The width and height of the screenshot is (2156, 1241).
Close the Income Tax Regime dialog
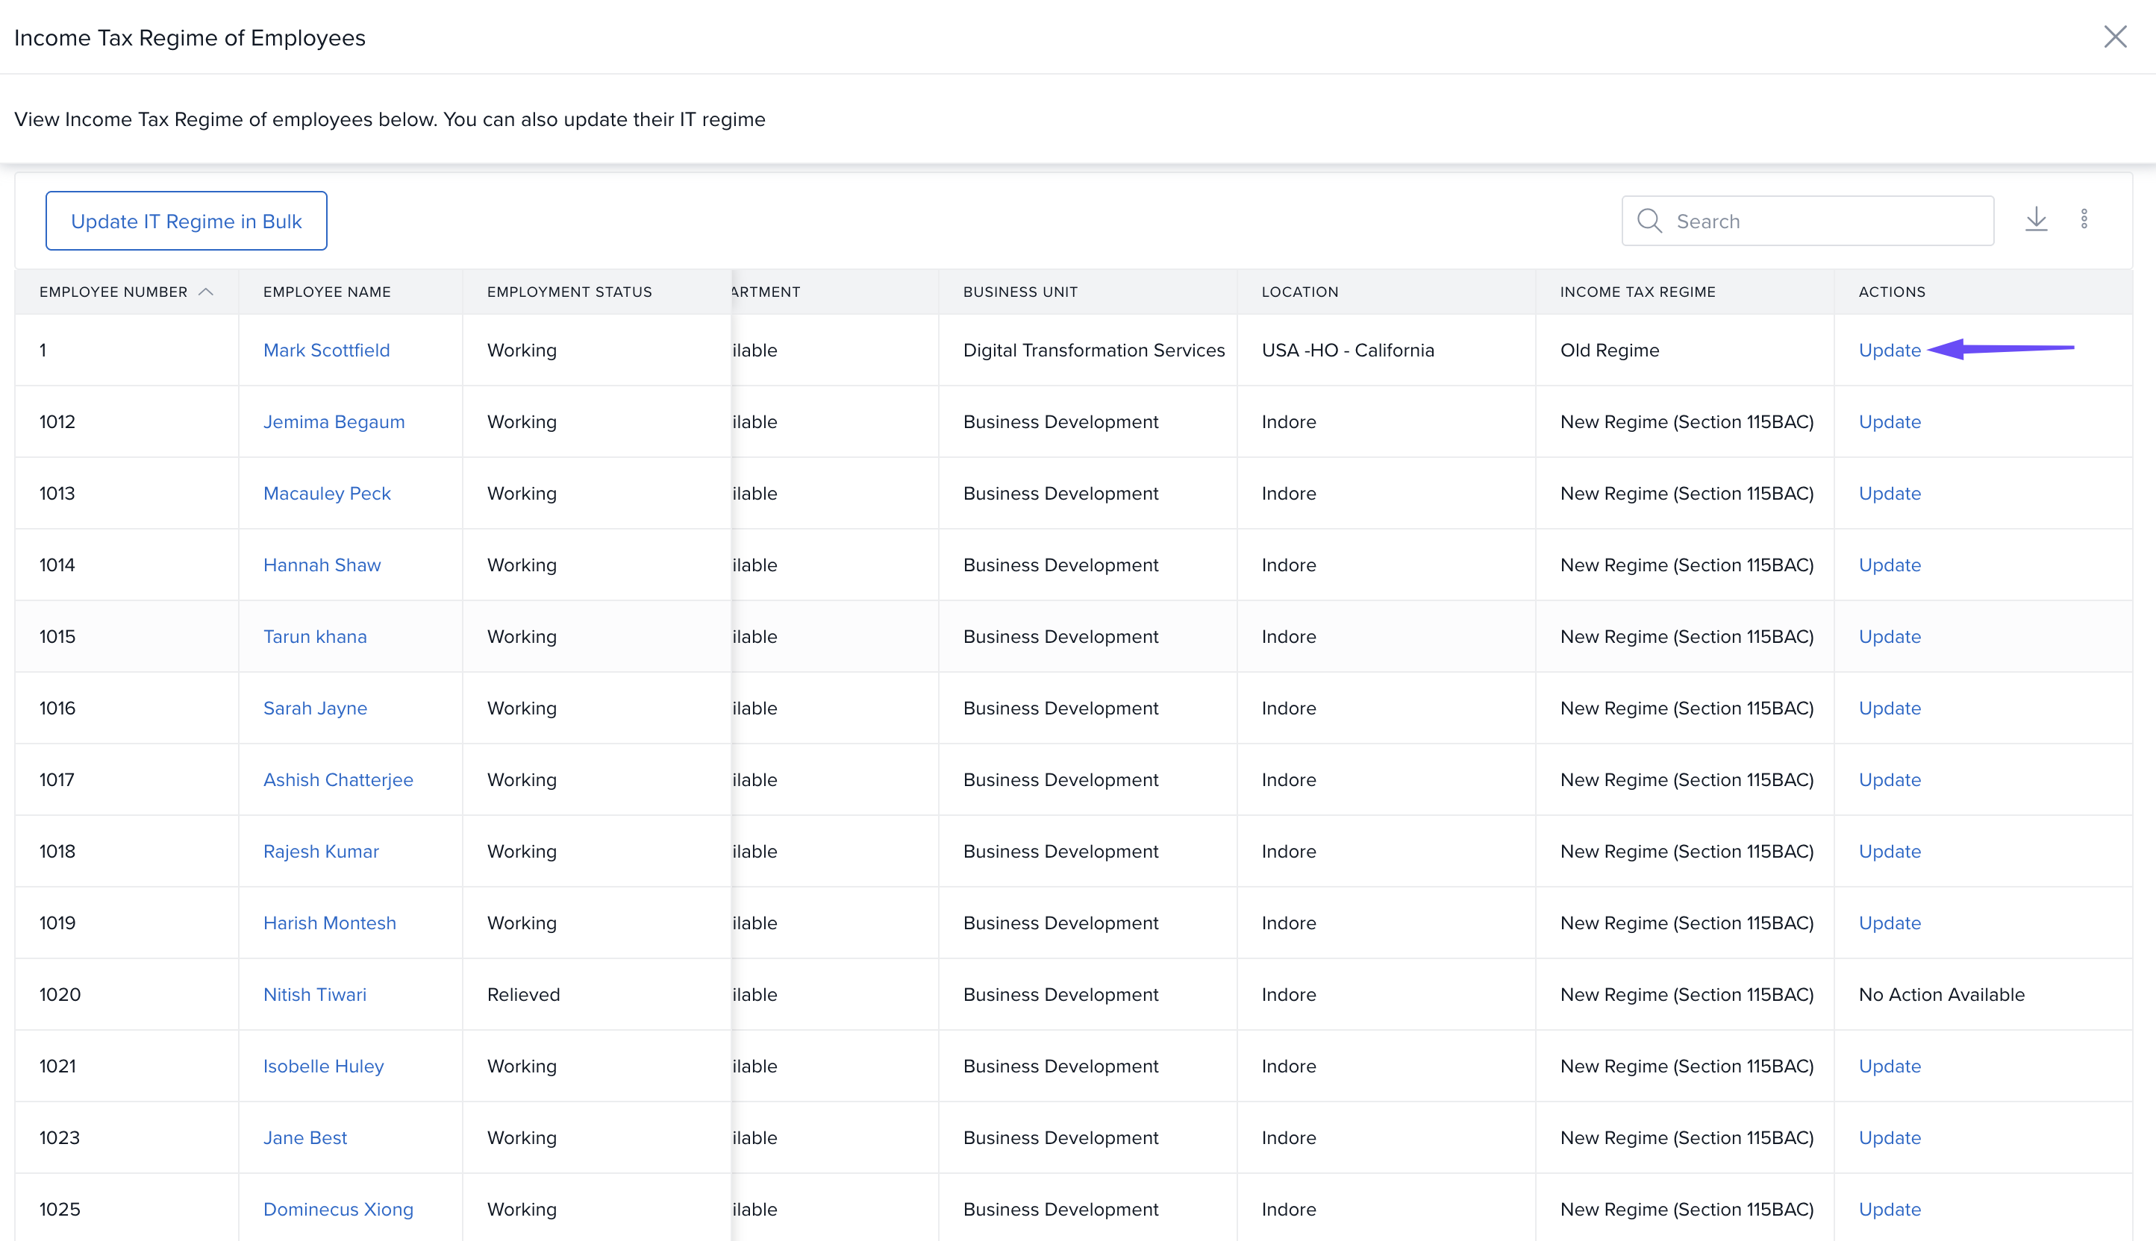[2115, 37]
